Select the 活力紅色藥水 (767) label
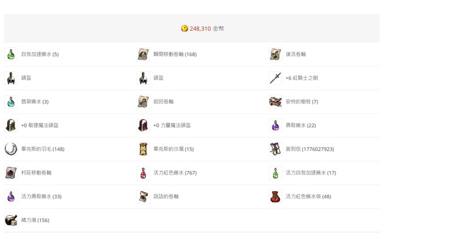Image resolution: width=449 pixels, height=239 pixels. (x=175, y=173)
